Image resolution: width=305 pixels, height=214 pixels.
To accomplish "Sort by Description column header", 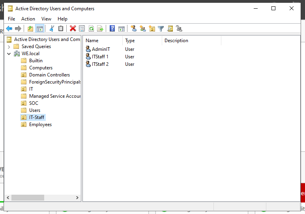I will (191, 41).
